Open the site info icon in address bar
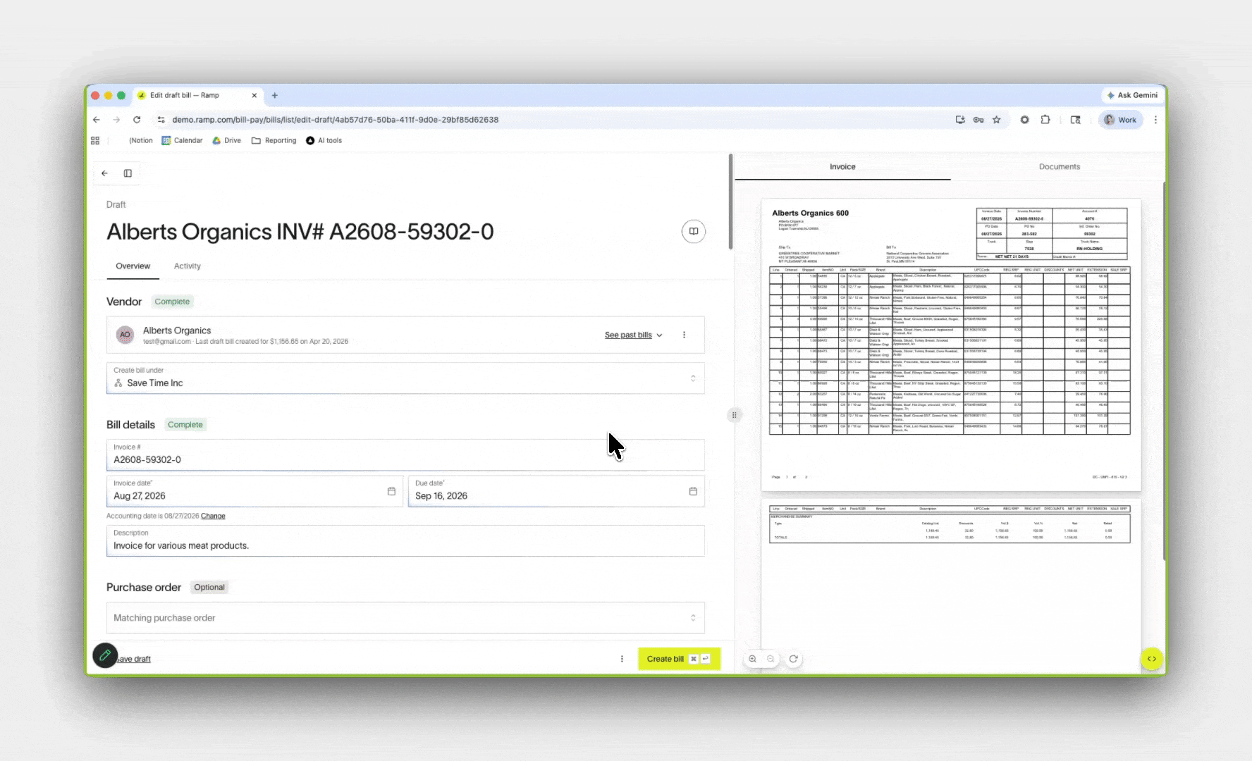 tap(161, 120)
